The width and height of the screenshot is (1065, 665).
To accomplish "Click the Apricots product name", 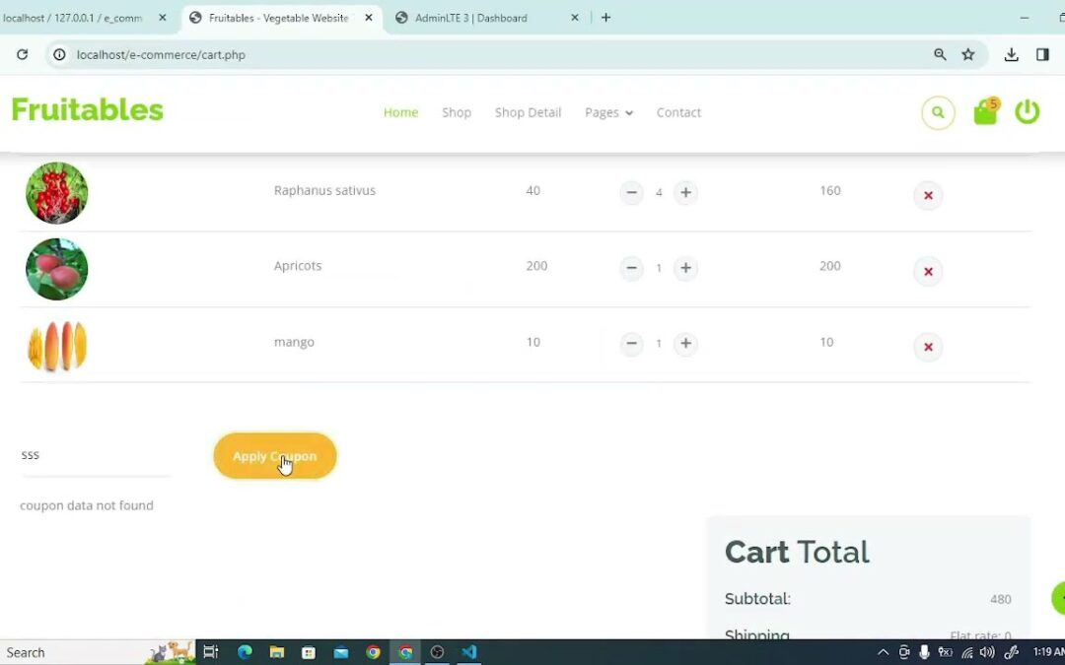I will coord(298,266).
